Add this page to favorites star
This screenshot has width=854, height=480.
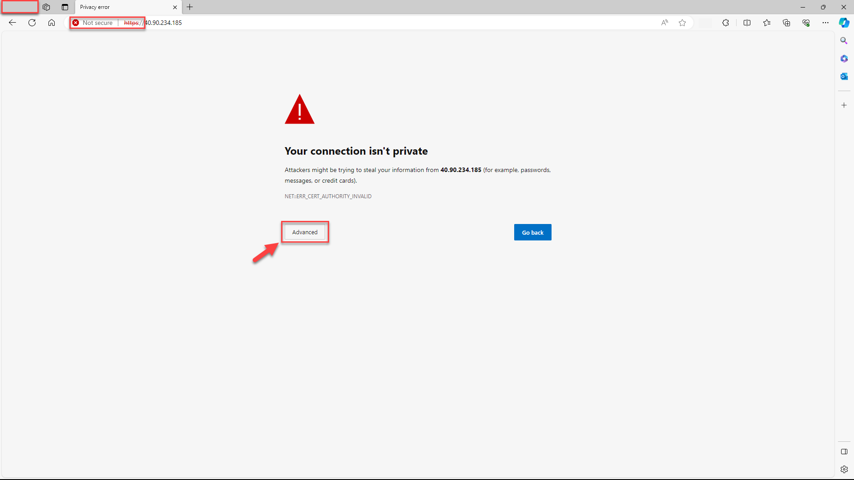coord(683,23)
